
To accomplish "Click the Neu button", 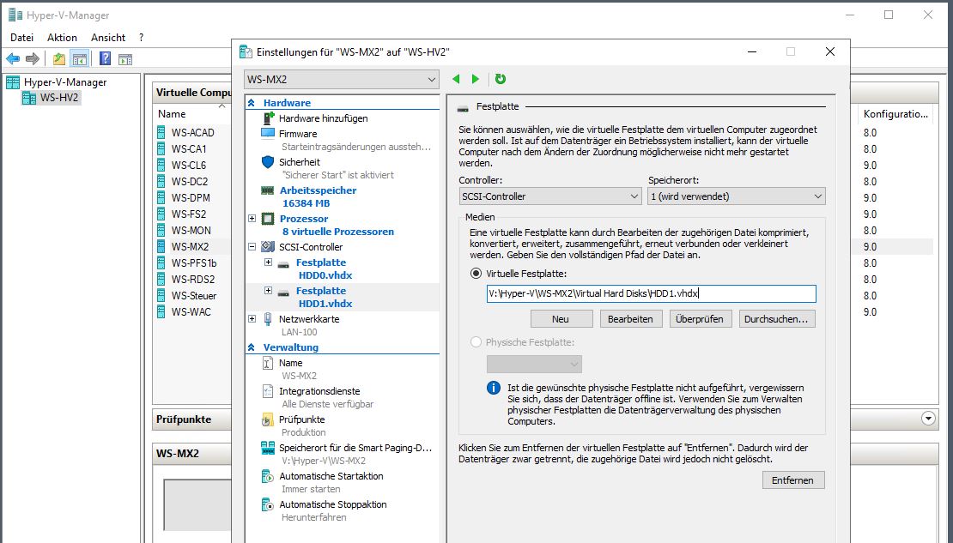I will coord(561,319).
